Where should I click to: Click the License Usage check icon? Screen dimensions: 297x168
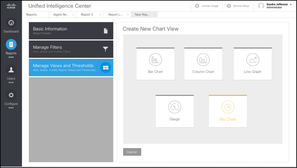pyautogui.click(x=197, y=6)
